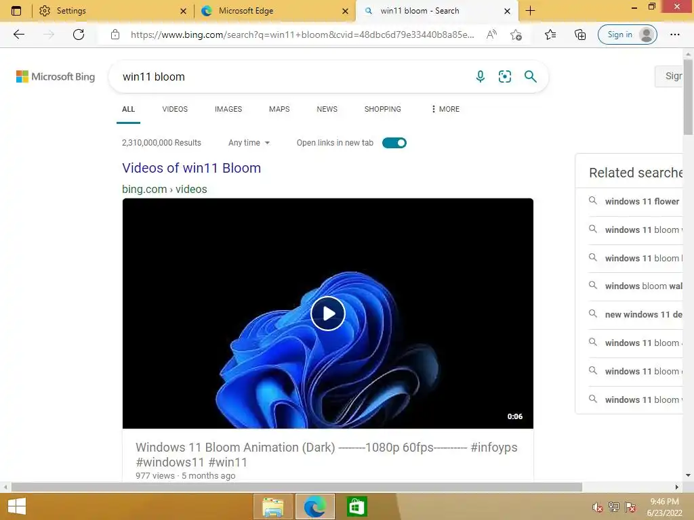The image size is (694, 520).
Task: Click the 2,310,000,000 Results count text
Action: pos(161,143)
